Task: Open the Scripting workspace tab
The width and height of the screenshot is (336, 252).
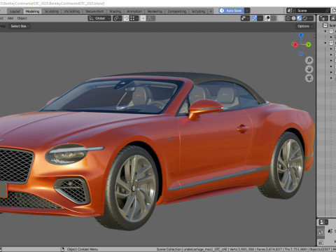Action: pyautogui.click(x=198, y=11)
